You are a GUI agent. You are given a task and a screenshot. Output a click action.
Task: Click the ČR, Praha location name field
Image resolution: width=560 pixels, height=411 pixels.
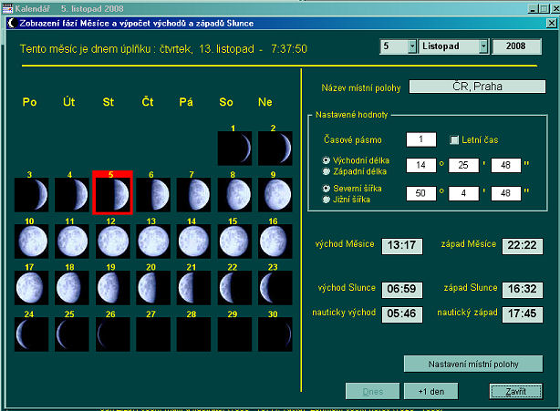[x=475, y=87]
